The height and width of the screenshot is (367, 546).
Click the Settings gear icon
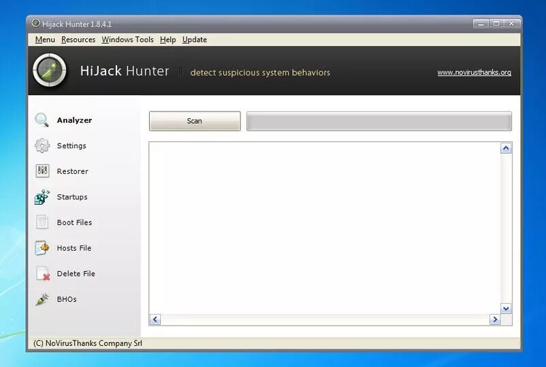pyautogui.click(x=42, y=145)
